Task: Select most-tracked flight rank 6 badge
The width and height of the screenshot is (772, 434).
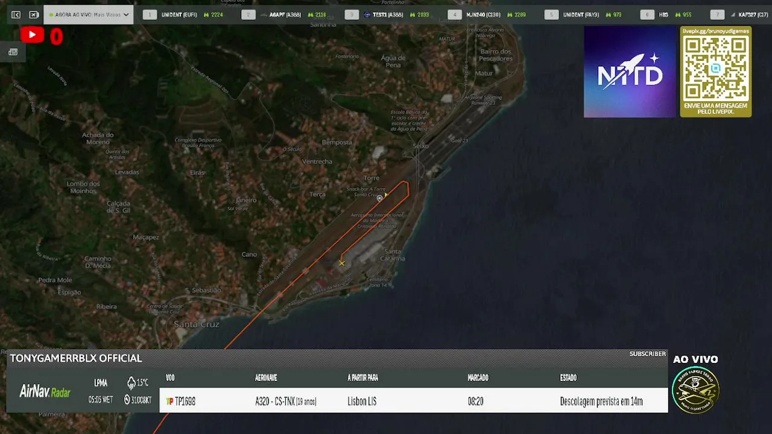Action: tap(647, 14)
